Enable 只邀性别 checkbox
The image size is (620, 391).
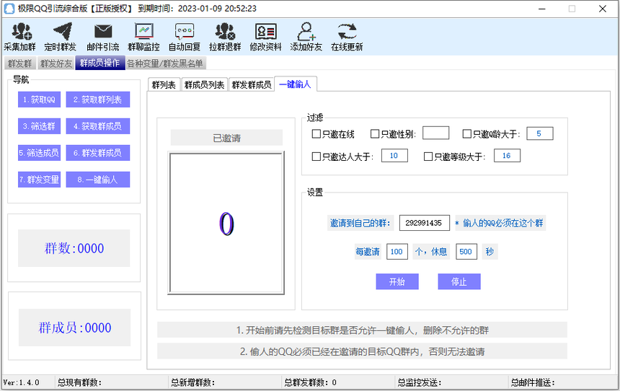374,133
